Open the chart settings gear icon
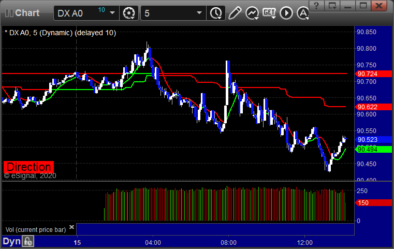Screen dimensions: 394x249 click(x=129, y=13)
